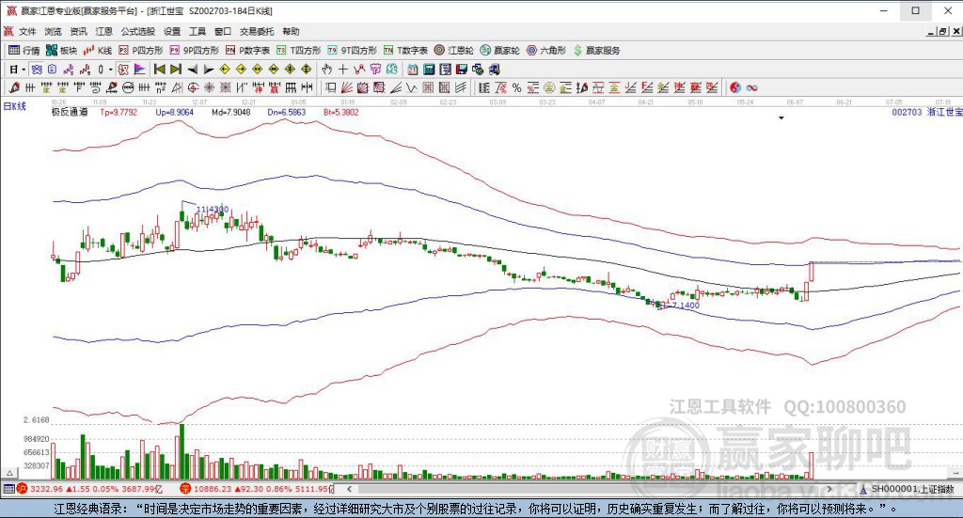Click the 002703 浙江世宝 stock name

[926, 112]
